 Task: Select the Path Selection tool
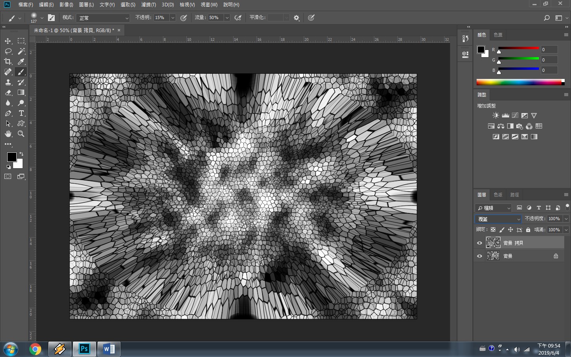click(8, 123)
